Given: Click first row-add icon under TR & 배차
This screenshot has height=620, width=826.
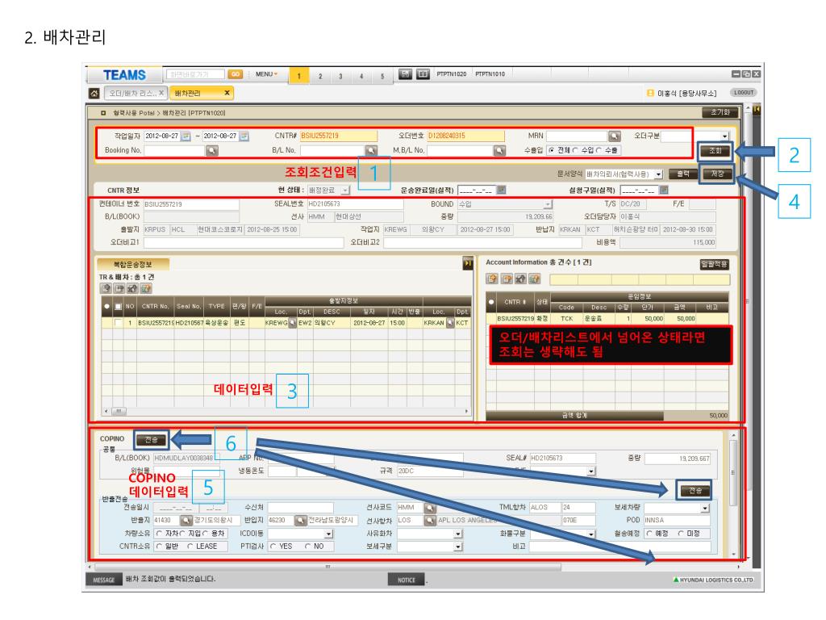Looking at the screenshot, I should pos(106,288).
